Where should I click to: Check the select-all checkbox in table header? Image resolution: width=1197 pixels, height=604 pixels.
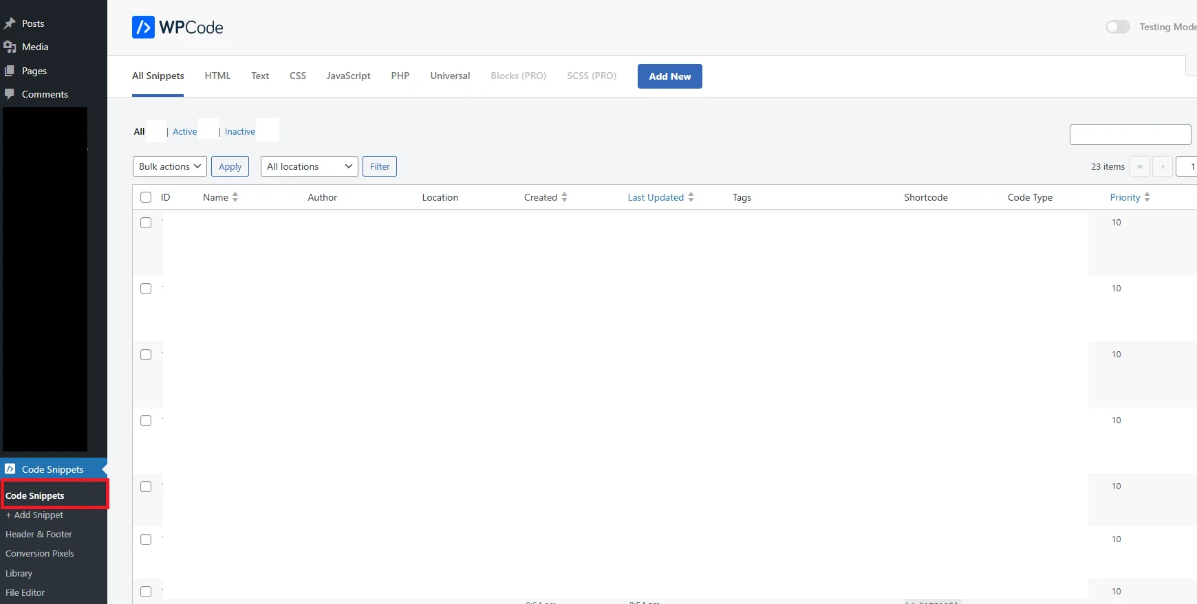(146, 197)
